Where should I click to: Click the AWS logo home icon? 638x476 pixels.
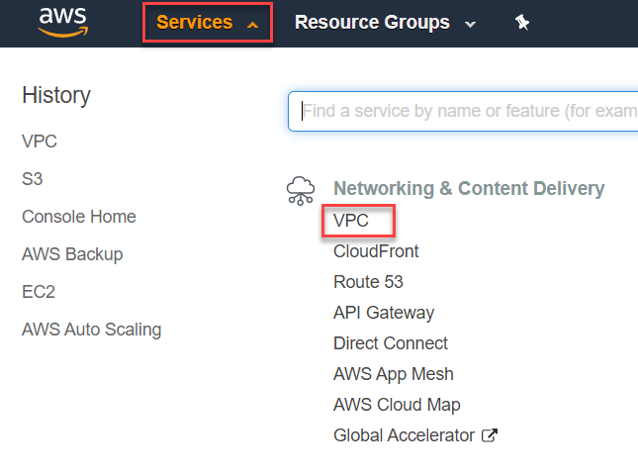[x=62, y=23]
